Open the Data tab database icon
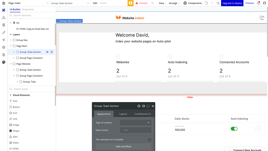268x151 pixels. [x=3, y=25]
